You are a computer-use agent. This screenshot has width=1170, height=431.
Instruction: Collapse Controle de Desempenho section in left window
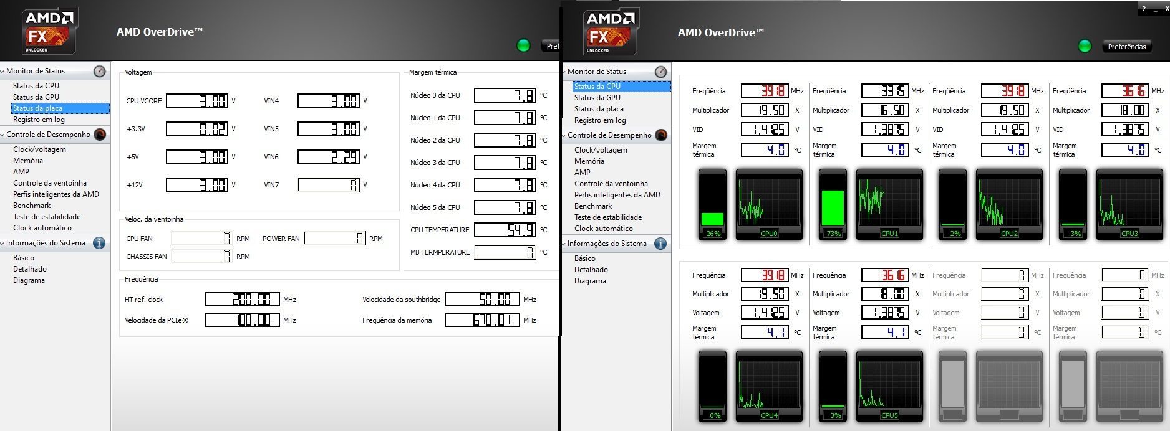[3, 135]
